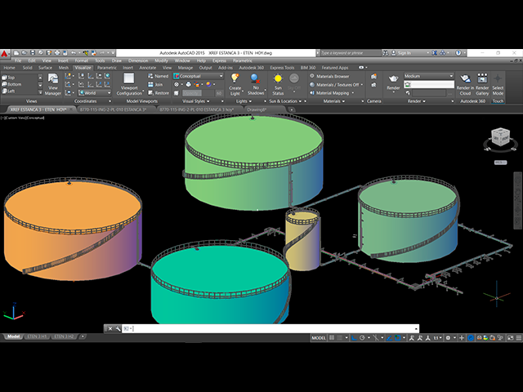Open the Render Gallery

point(482,82)
